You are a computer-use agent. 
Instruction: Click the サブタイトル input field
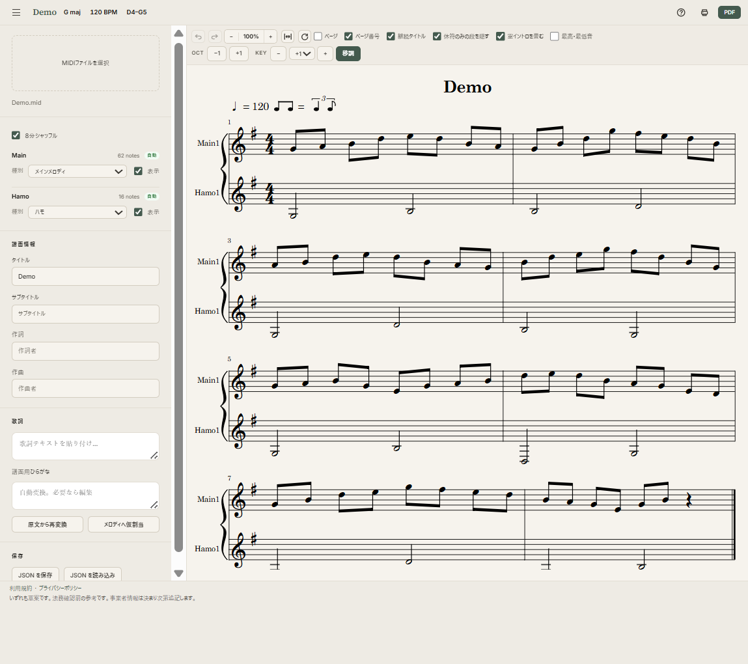(x=85, y=314)
